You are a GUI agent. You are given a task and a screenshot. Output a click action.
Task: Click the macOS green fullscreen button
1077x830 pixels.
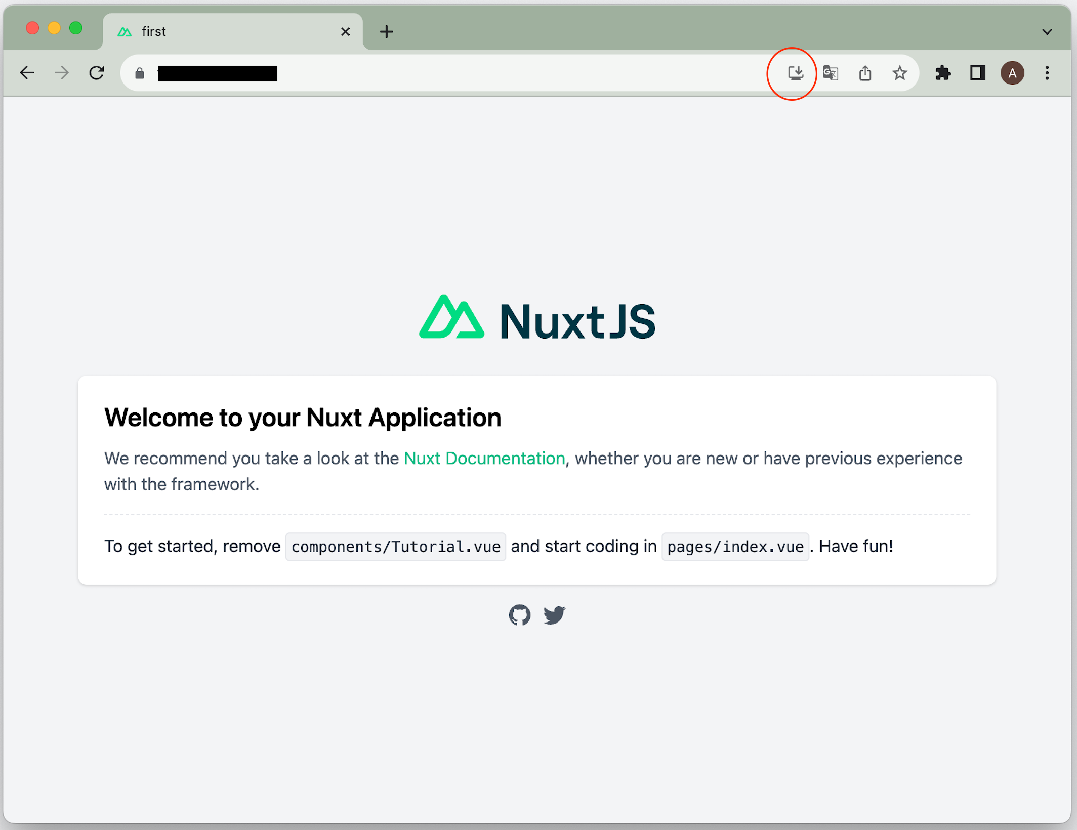point(76,28)
